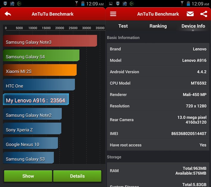
Task: Select the HTC One score bar
Action: click(39, 85)
